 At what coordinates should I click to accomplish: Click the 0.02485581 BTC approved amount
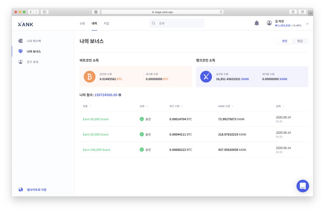(111, 79)
